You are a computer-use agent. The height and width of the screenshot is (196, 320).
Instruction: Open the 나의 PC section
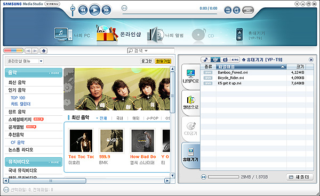coord(72,35)
